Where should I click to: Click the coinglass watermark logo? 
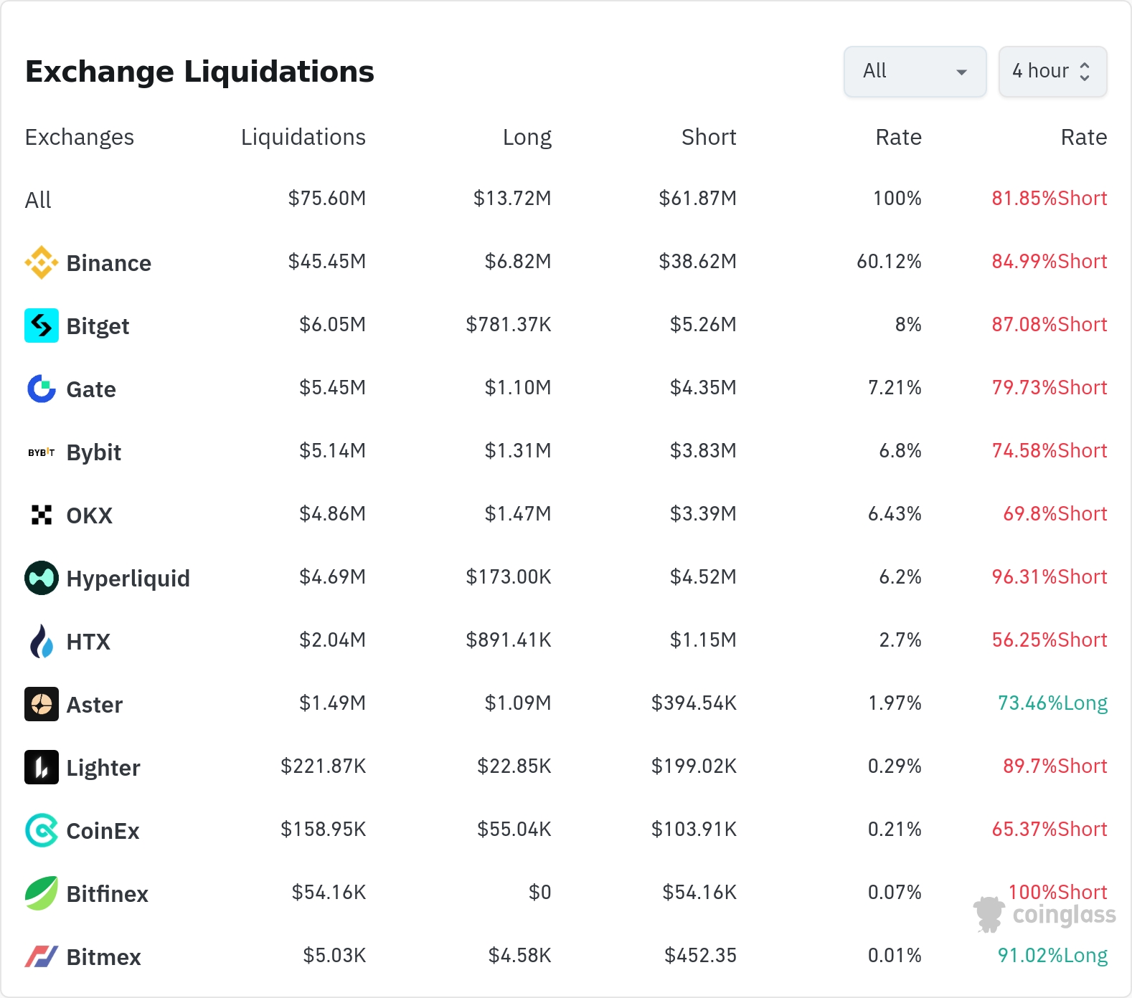tap(1044, 914)
